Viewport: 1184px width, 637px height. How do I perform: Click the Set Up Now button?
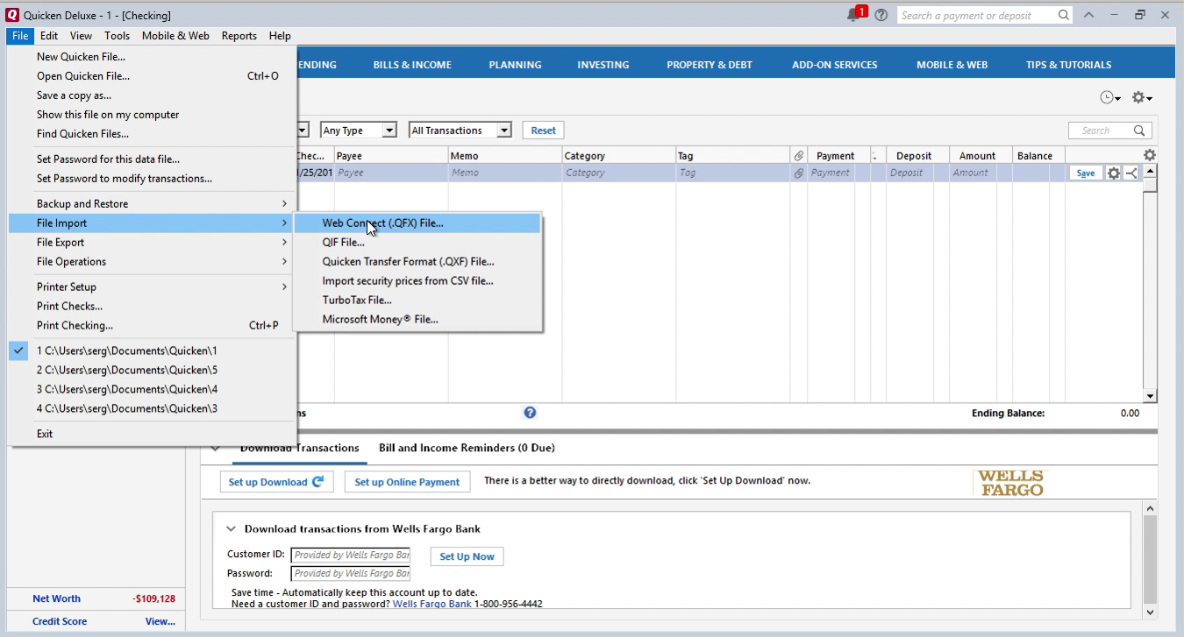[467, 556]
